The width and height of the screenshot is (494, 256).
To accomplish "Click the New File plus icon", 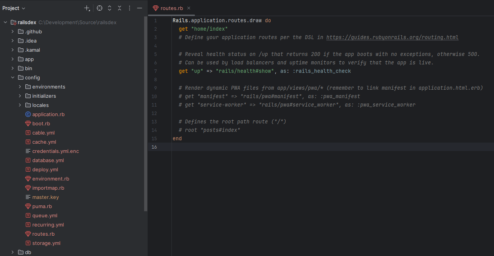I will pyautogui.click(x=87, y=8).
